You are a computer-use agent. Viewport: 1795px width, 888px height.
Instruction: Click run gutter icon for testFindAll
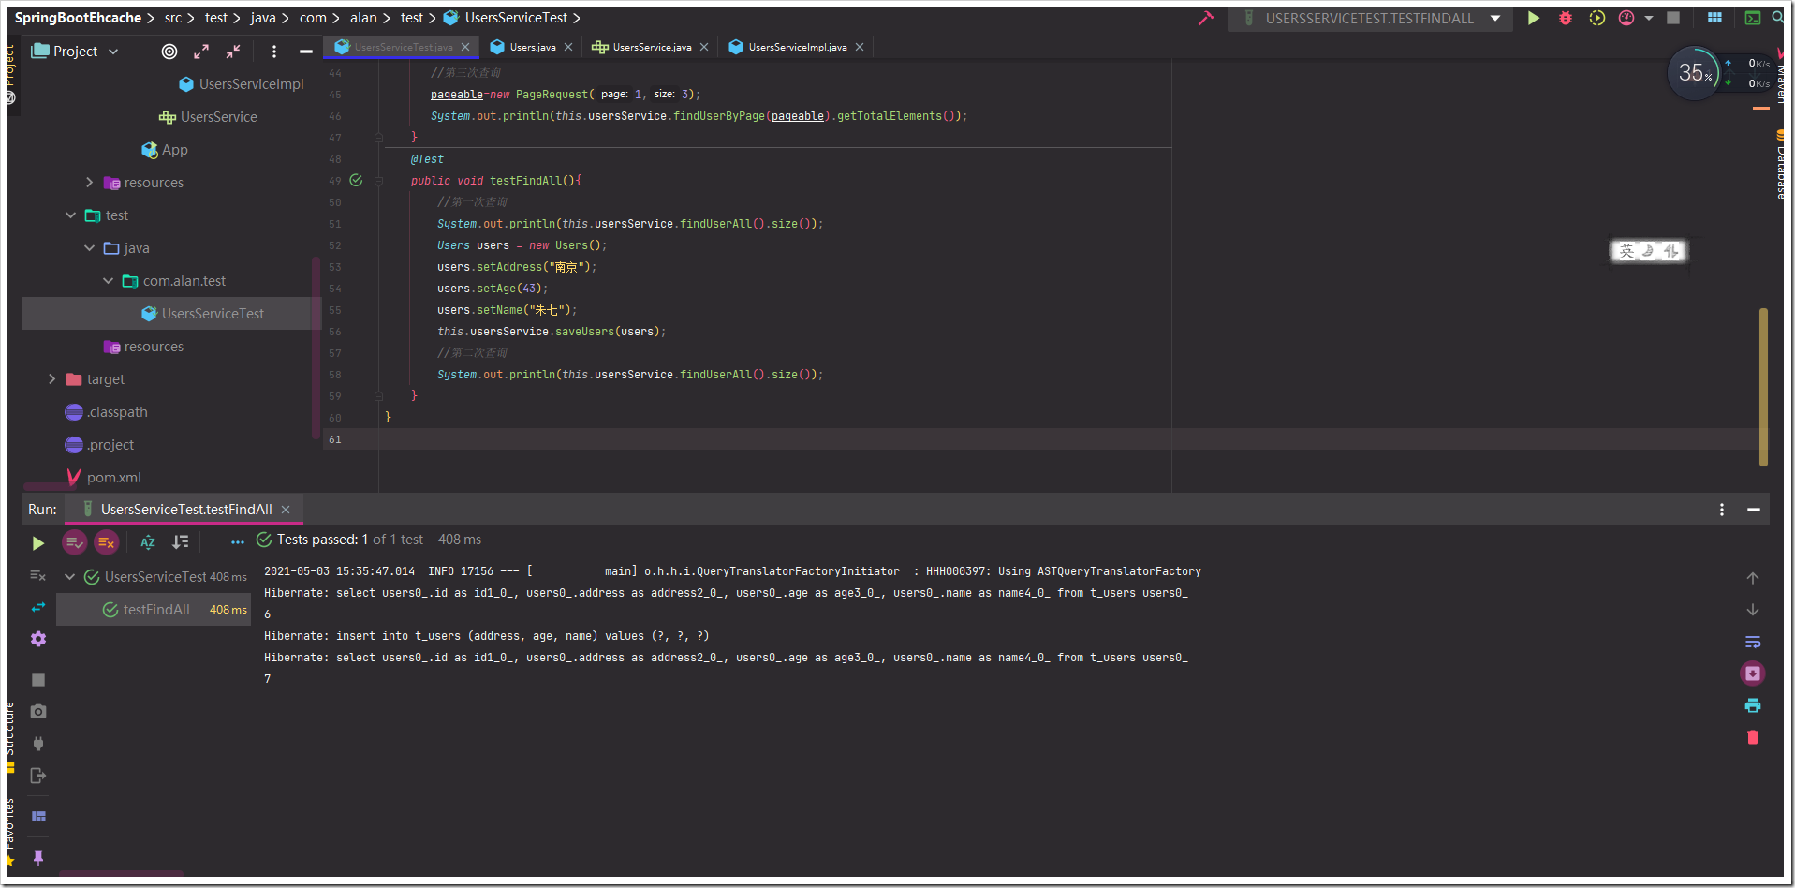(356, 180)
